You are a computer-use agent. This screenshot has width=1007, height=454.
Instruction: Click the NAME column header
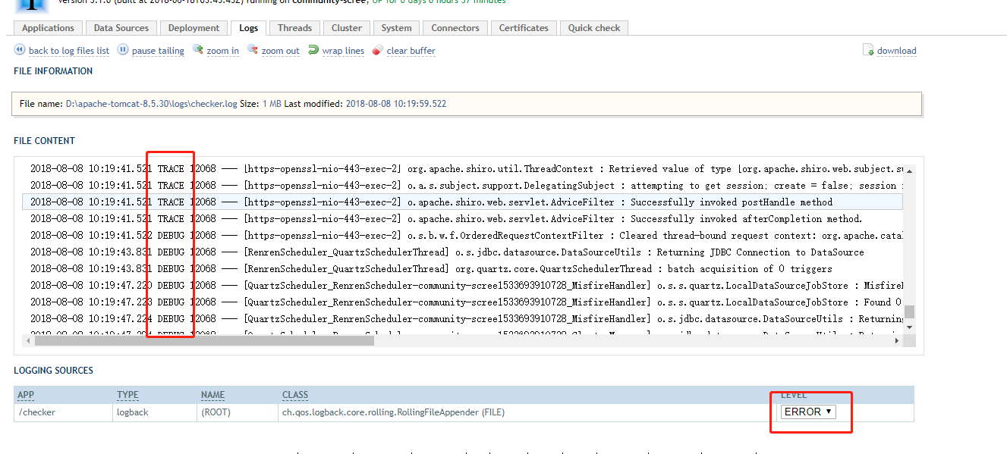point(213,395)
